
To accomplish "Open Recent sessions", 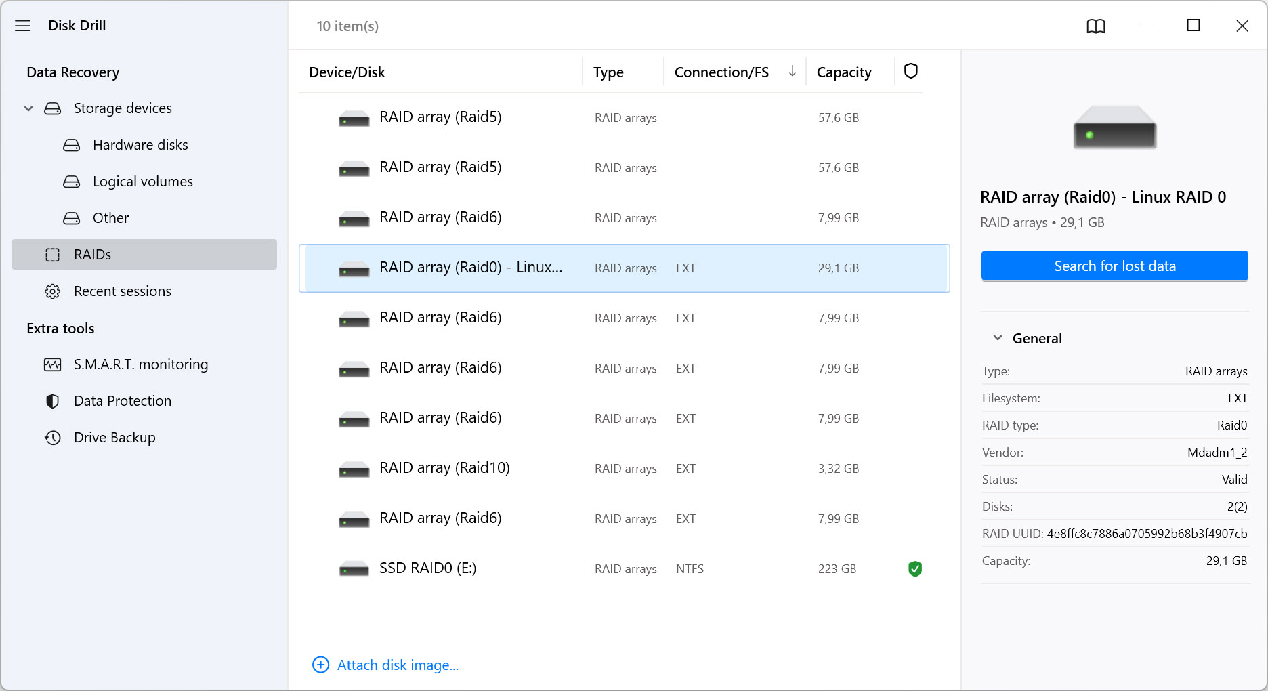I will click(x=123, y=291).
